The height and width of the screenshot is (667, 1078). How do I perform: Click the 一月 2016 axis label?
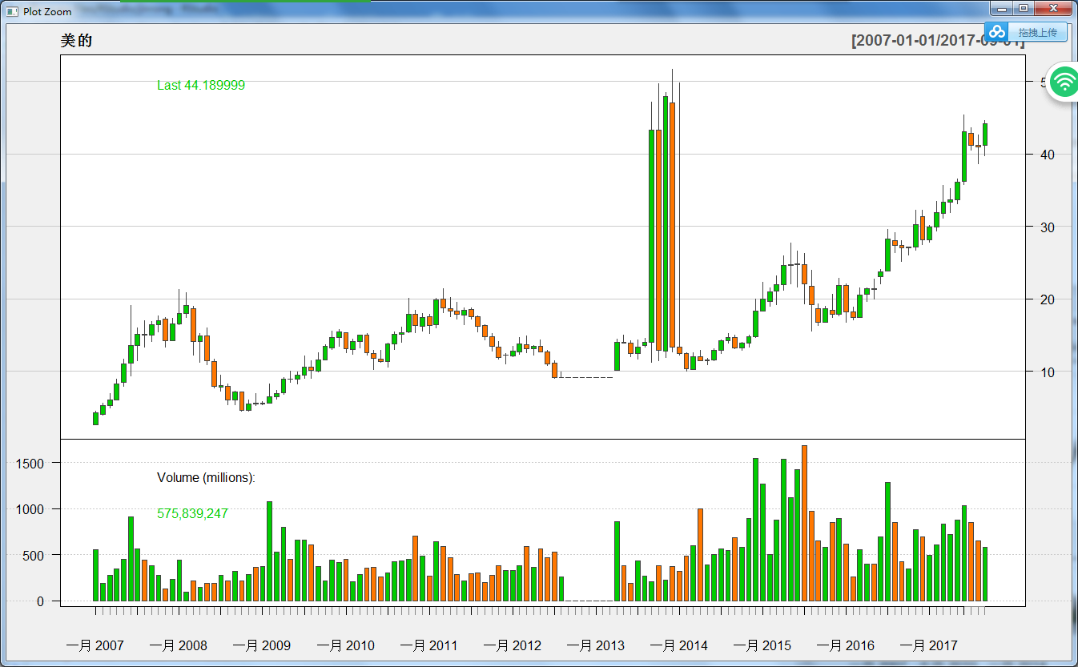(x=846, y=645)
